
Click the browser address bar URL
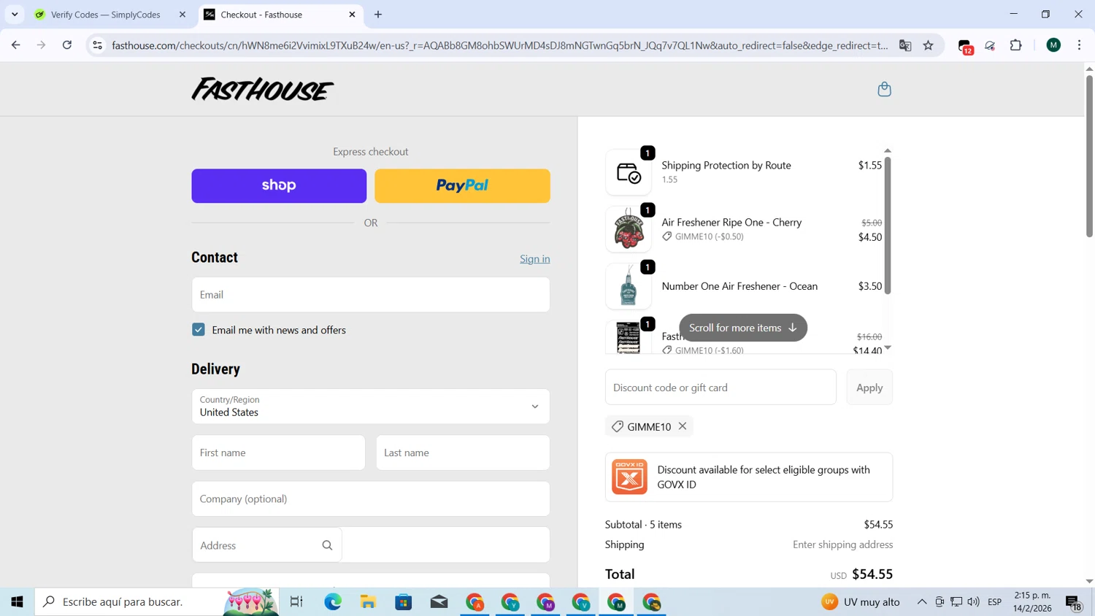point(500,45)
